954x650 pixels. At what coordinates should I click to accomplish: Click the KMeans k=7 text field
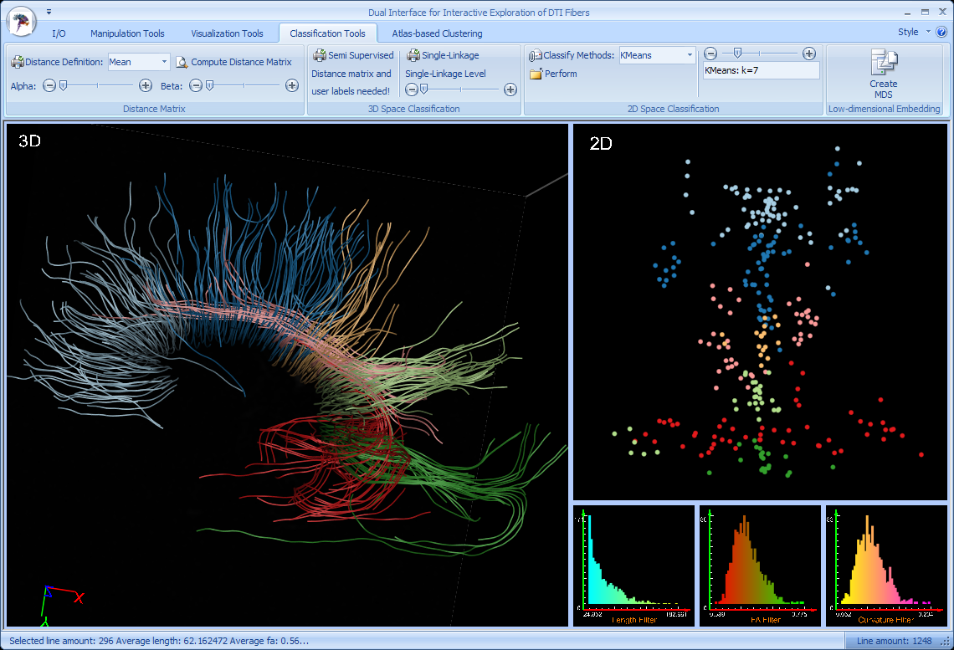click(x=761, y=71)
